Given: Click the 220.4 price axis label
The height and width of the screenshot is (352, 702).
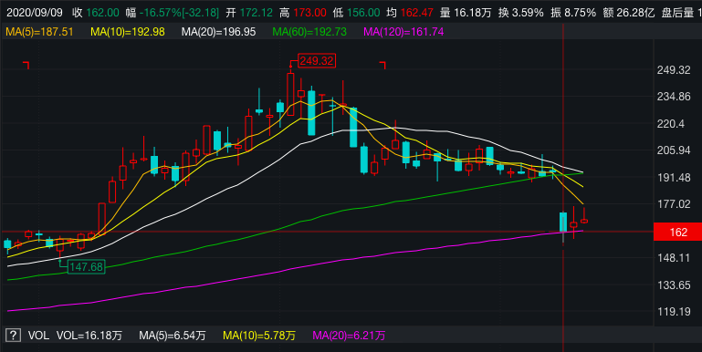Looking at the screenshot, I should pos(671,123).
